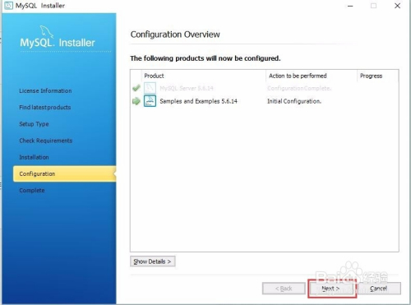Select the License Information step
The width and height of the screenshot is (411, 305).
[x=45, y=90]
